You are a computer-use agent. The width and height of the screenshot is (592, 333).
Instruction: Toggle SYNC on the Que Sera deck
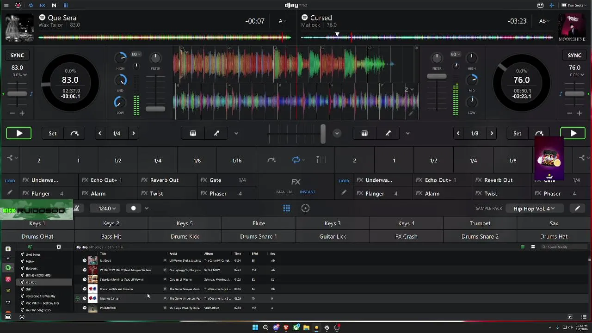coord(17,55)
